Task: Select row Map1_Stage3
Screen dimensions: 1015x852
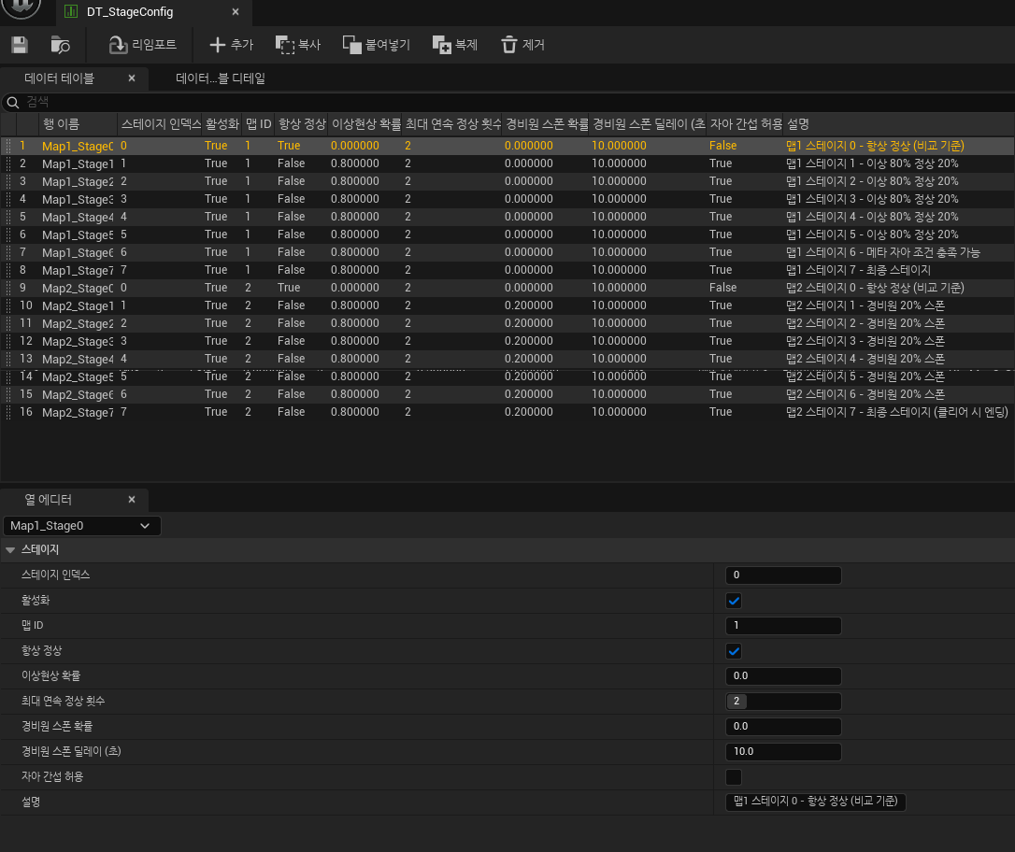Action: [x=507, y=199]
